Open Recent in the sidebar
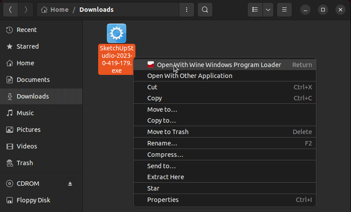This screenshot has width=351, height=212. tap(41, 30)
